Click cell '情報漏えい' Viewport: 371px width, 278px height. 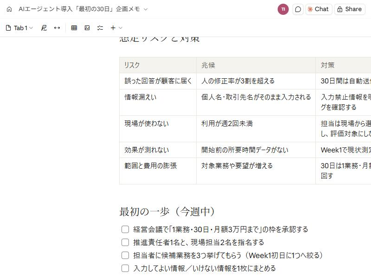(x=158, y=102)
